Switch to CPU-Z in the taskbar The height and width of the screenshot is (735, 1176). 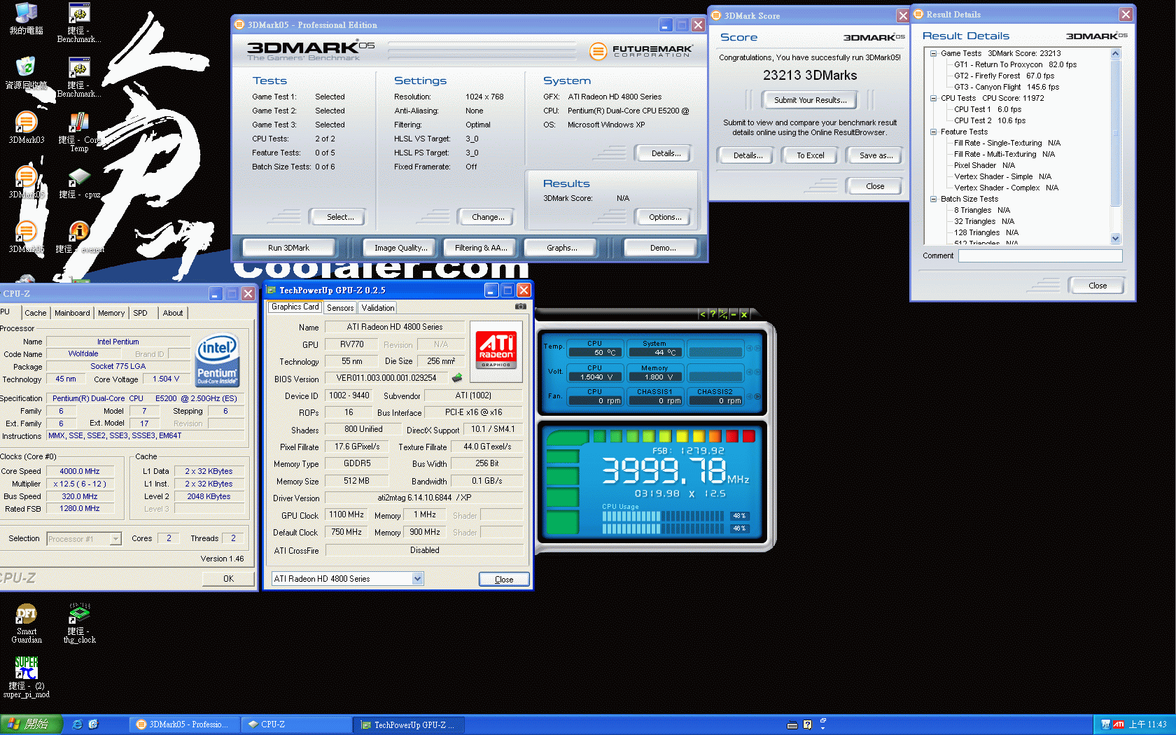point(295,724)
